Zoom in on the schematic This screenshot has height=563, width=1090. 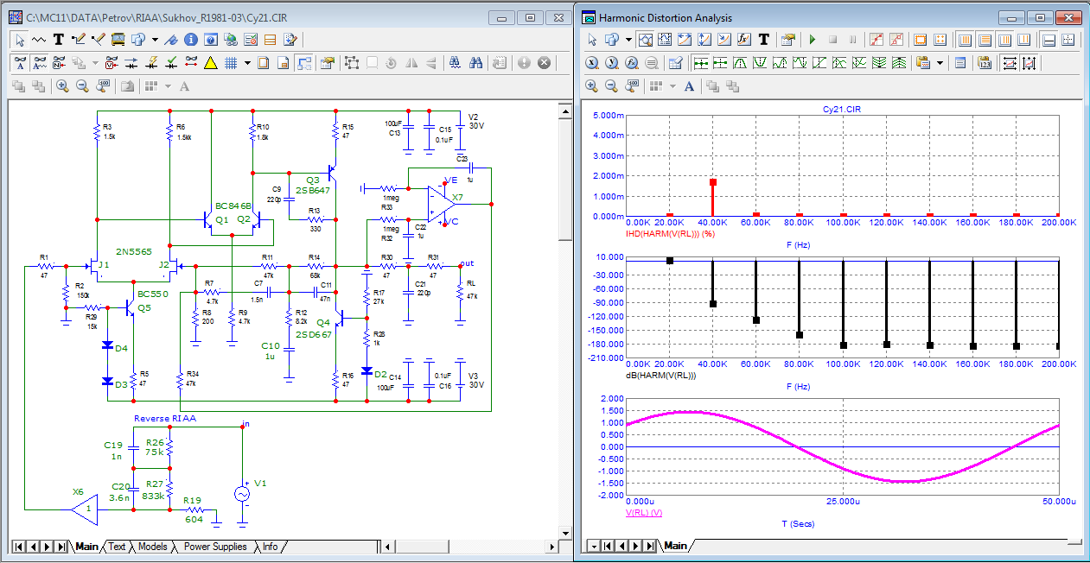tap(62, 85)
